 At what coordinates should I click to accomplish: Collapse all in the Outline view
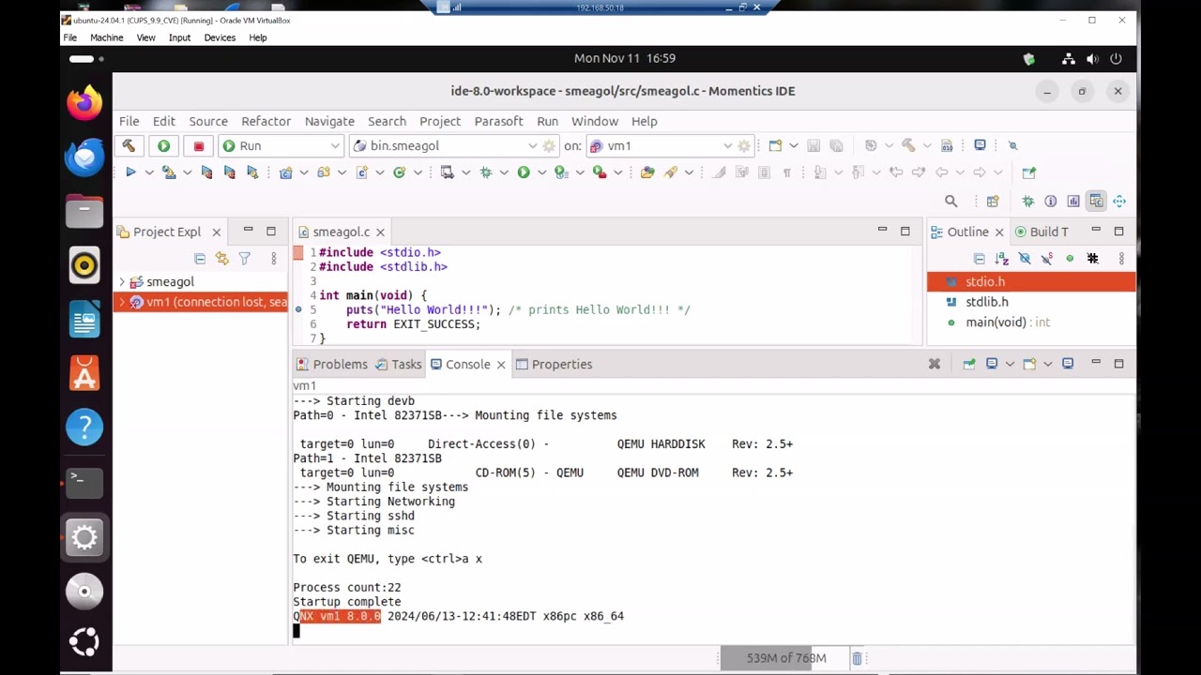tap(979, 258)
